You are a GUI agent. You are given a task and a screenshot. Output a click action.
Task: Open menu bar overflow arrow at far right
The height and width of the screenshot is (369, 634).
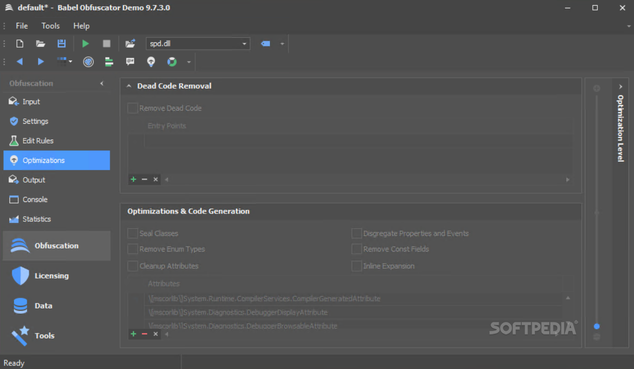(x=629, y=26)
